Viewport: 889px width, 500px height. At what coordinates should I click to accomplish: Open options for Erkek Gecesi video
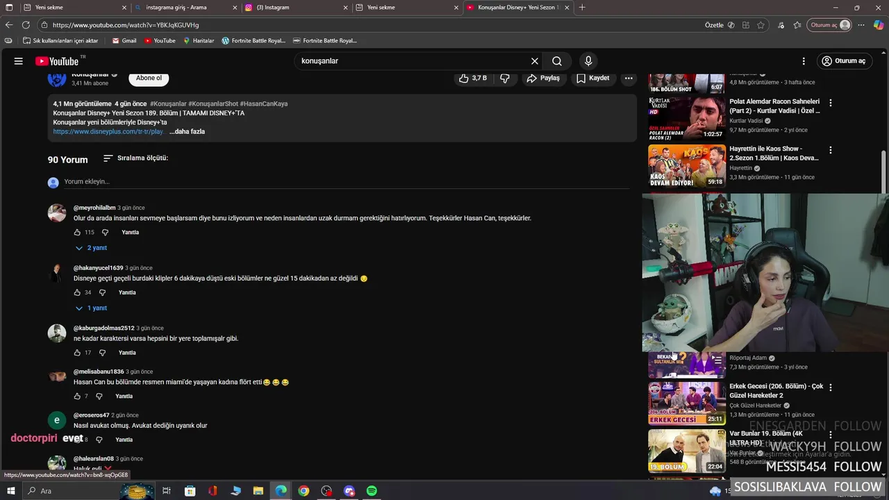click(830, 387)
